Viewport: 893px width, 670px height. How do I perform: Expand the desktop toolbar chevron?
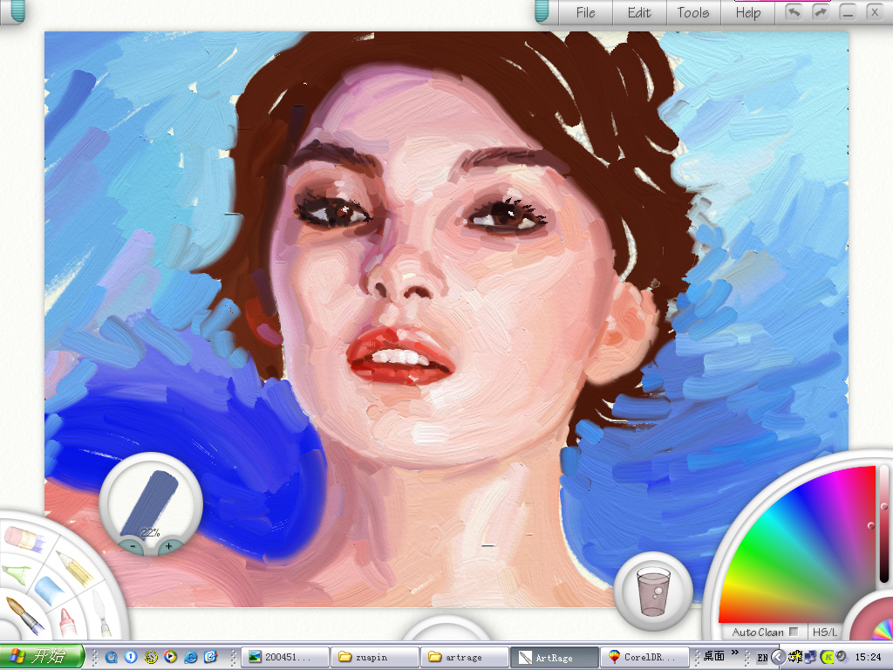(x=735, y=653)
